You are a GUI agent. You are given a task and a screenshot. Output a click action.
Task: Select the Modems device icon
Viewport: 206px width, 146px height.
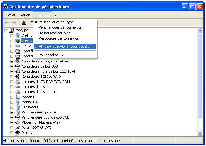click(18, 97)
